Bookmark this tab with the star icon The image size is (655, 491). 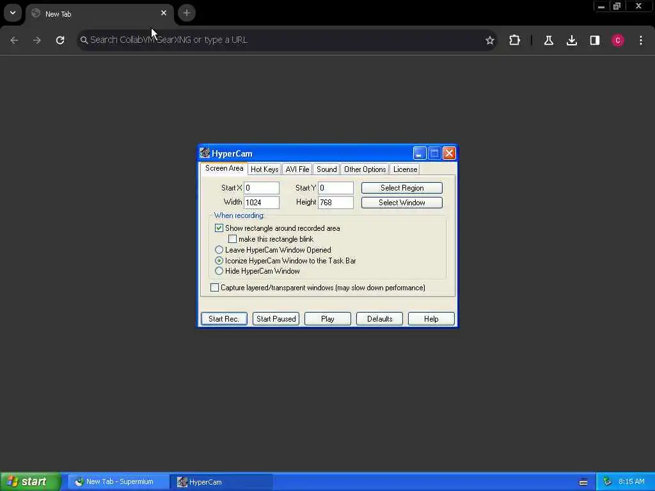(489, 40)
